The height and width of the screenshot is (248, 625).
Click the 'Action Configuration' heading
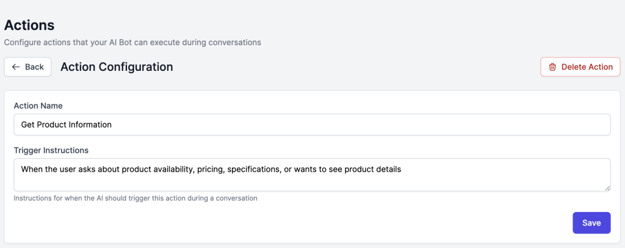pos(117,67)
